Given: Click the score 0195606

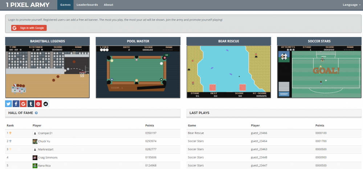Looking at the screenshot, I should tap(151, 157).
